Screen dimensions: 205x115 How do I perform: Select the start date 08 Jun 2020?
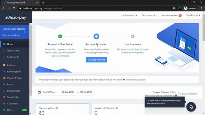click(x=68, y=92)
